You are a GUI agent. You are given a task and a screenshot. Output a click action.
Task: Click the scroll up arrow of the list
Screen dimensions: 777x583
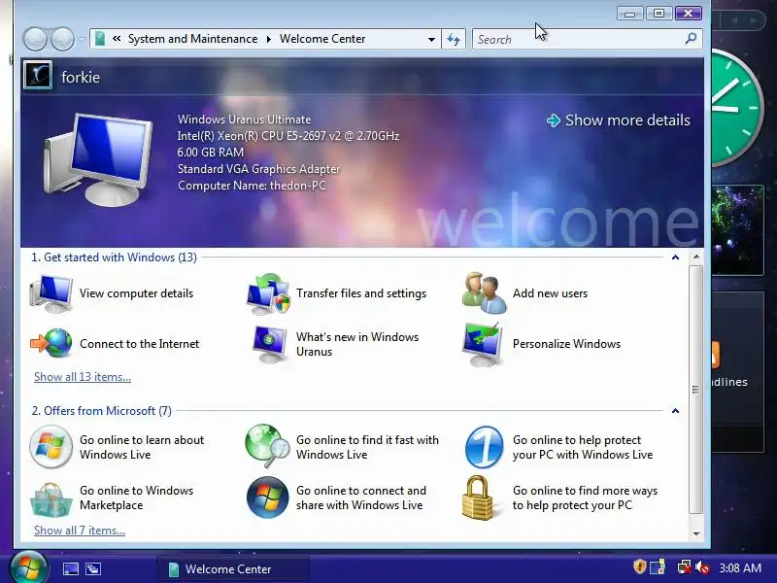[x=696, y=257]
